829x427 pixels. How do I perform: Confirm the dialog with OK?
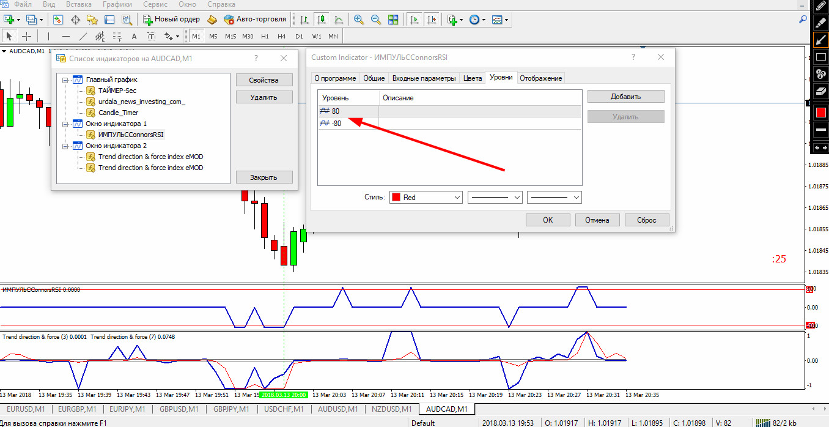[548, 220]
